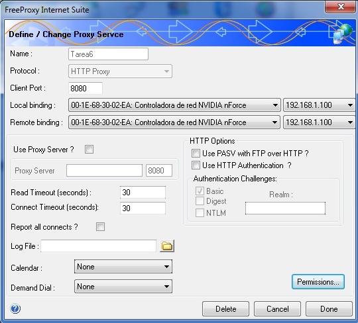The image size is (358, 323).
Task: Open the log file folder browse icon
Action: (167, 246)
